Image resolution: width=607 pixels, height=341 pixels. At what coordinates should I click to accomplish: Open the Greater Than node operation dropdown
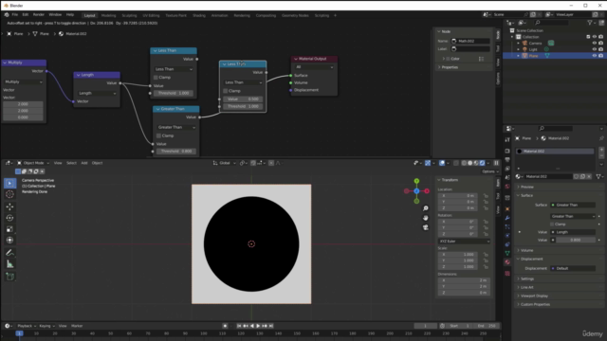point(176,127)
